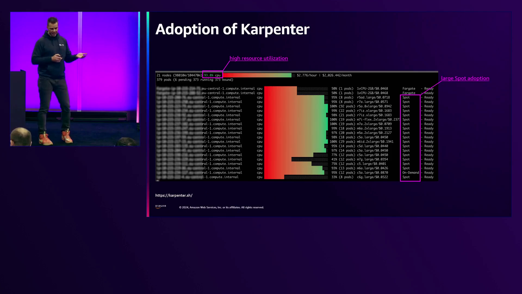Click the '$2.776/hour' cost text

pyautogui.click(x=307, y=75)
